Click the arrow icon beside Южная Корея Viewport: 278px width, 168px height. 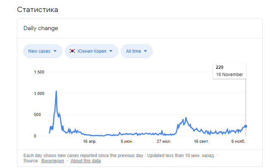point(111,51)
